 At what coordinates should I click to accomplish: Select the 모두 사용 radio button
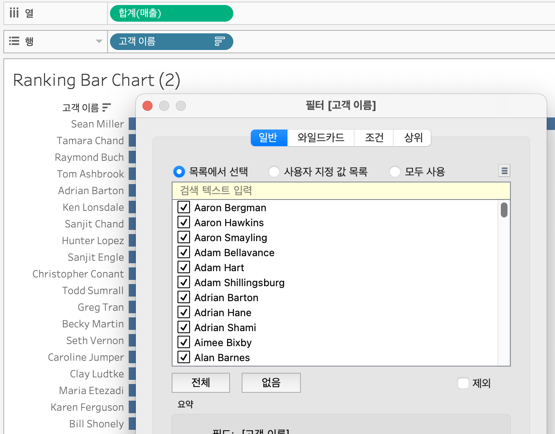coord(395,172)
